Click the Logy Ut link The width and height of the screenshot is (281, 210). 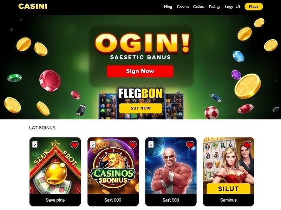233,7
